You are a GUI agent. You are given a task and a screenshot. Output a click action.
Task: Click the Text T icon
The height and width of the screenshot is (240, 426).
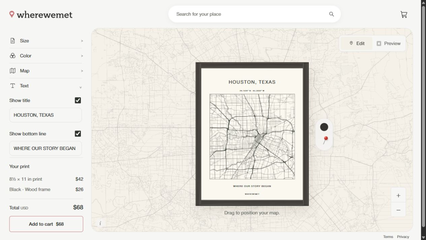pos(12,86)
